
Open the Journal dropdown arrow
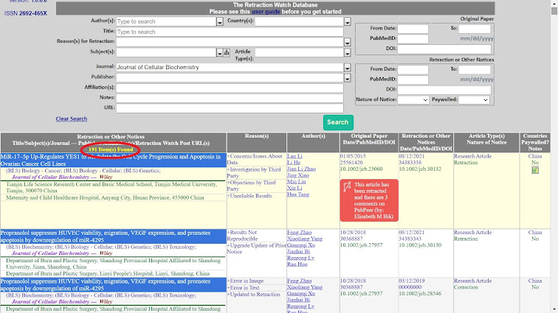click(x=347, y=67)
